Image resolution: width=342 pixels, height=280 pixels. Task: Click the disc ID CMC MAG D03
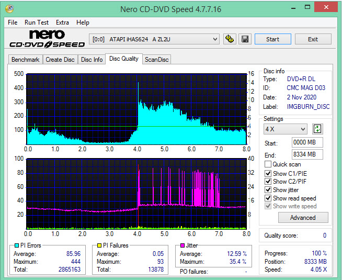coord(306,88)
